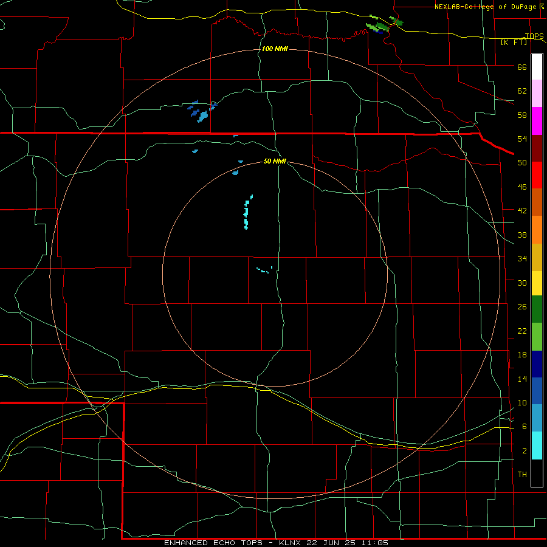
Task: Select the bright red legend color block
Action: pyautogui.click(x=537, y=176)
